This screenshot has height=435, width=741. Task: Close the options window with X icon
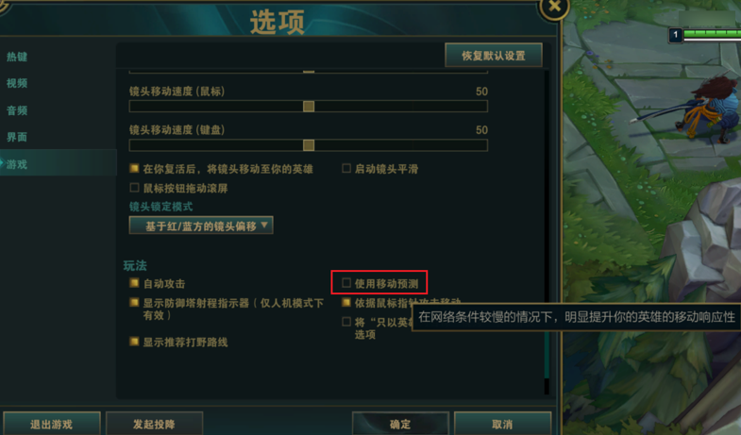coord(554,7)
